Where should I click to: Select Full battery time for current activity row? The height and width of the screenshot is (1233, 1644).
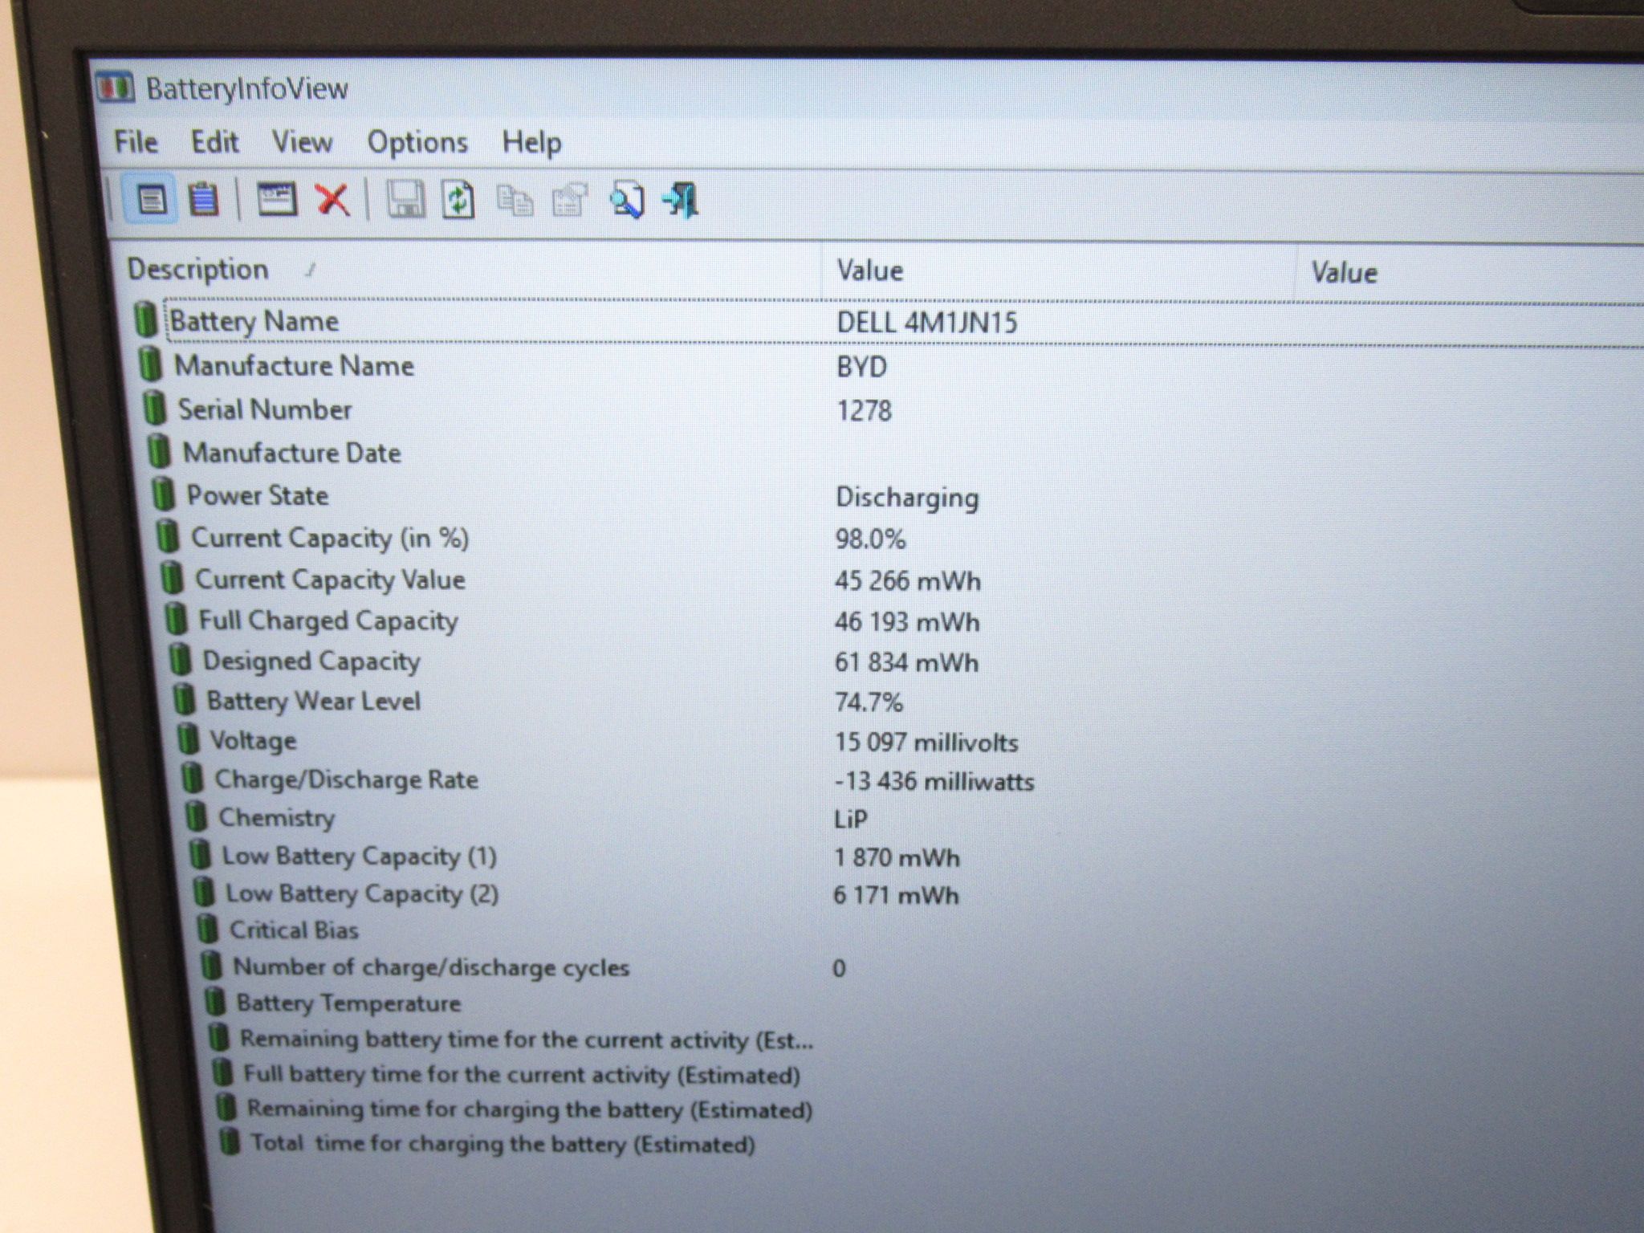coord(927,1074)
